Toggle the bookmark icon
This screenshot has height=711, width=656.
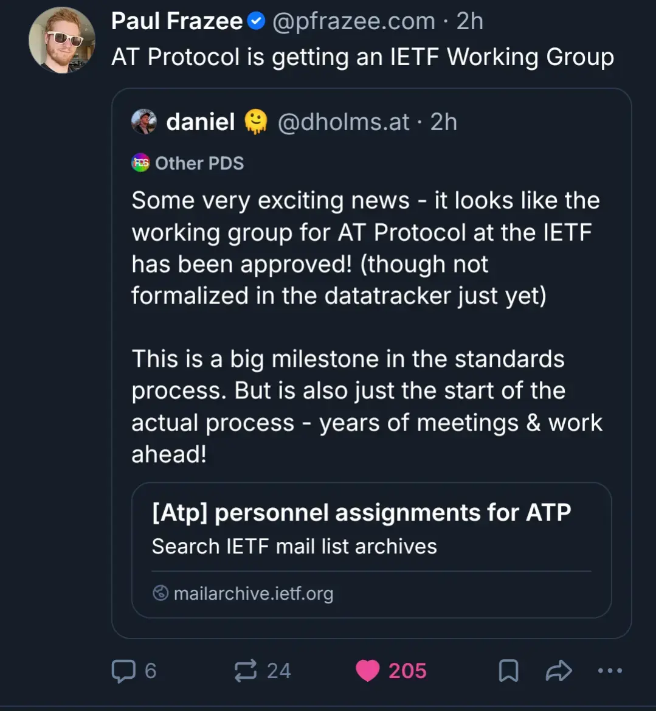point(508,671)
